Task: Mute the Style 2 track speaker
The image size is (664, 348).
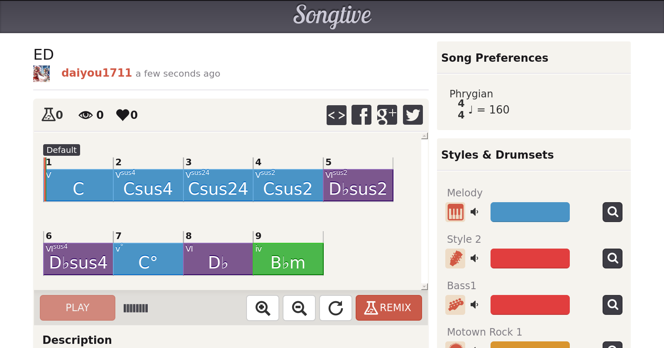Action: [x=475, y=259]
